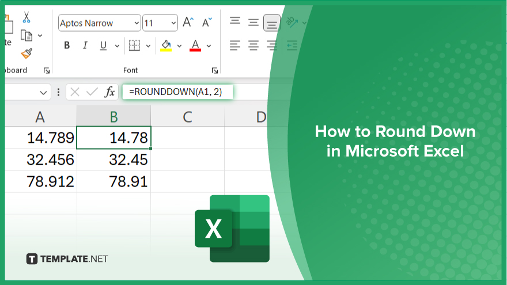Image resolution: width=507 pixels, height=285 pixels.
Task: Expand the Borders options dropdown
Action: [148, 46]
